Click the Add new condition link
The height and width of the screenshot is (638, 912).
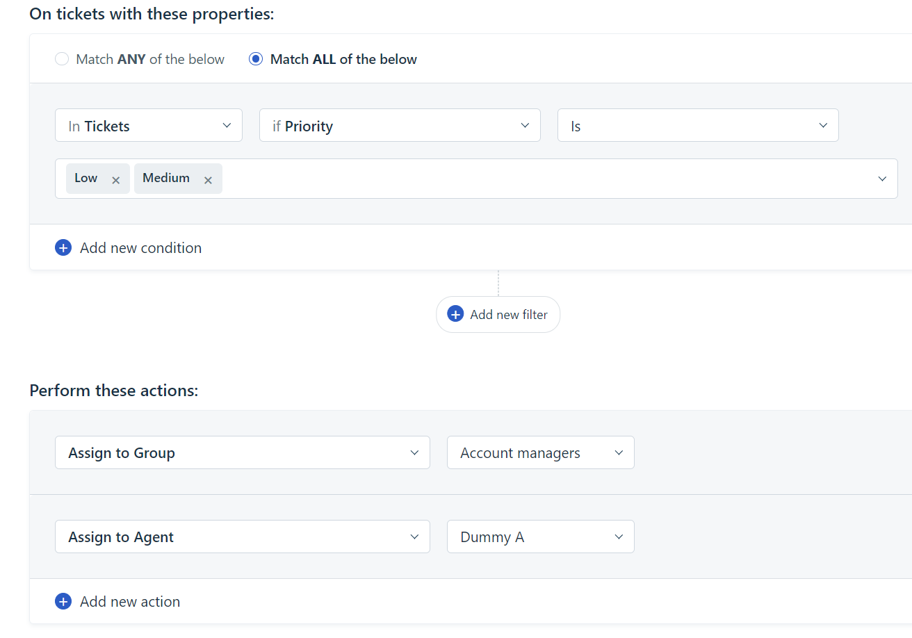pyautogui.click(x=140, y=248)
